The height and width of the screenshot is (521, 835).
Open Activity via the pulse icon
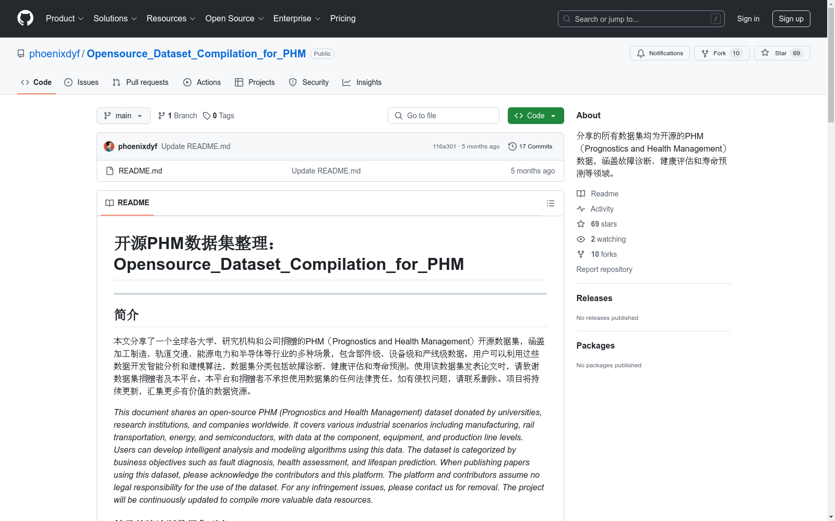(581, 208)
